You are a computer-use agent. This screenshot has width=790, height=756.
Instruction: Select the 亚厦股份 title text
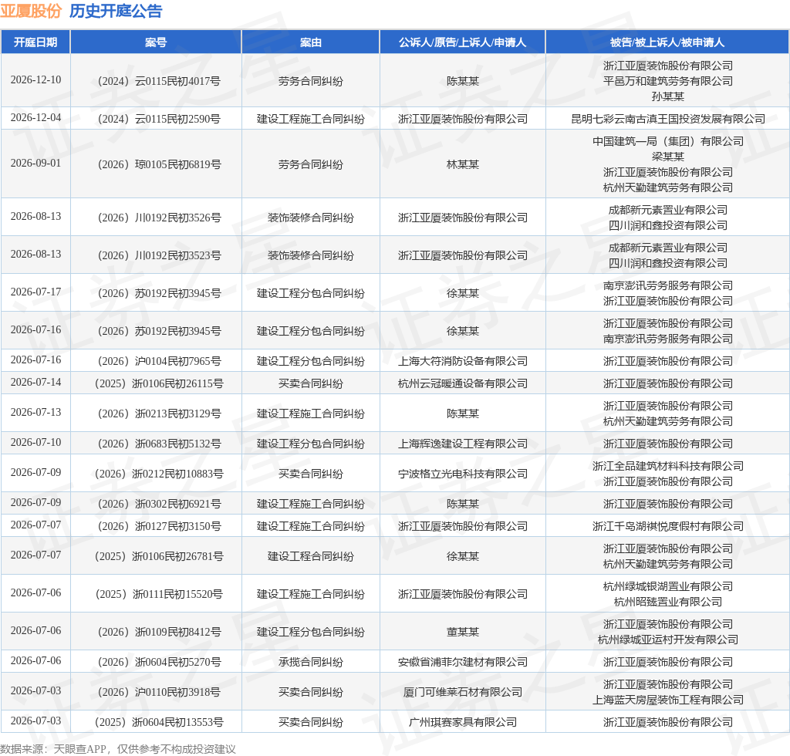31,11
